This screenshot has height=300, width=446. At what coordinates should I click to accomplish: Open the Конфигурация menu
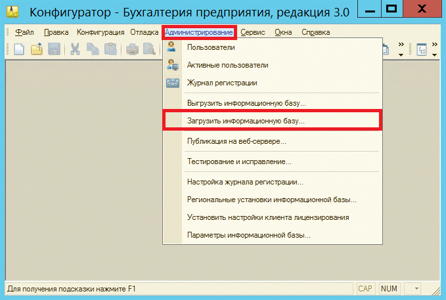100,32
